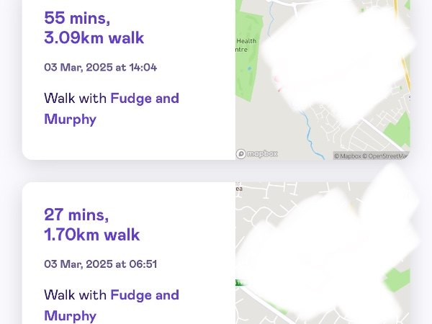Open the © Mapbox attribution link
Image resolution: width=432 pixels, height=324 pixels.
tap(347, 156)
